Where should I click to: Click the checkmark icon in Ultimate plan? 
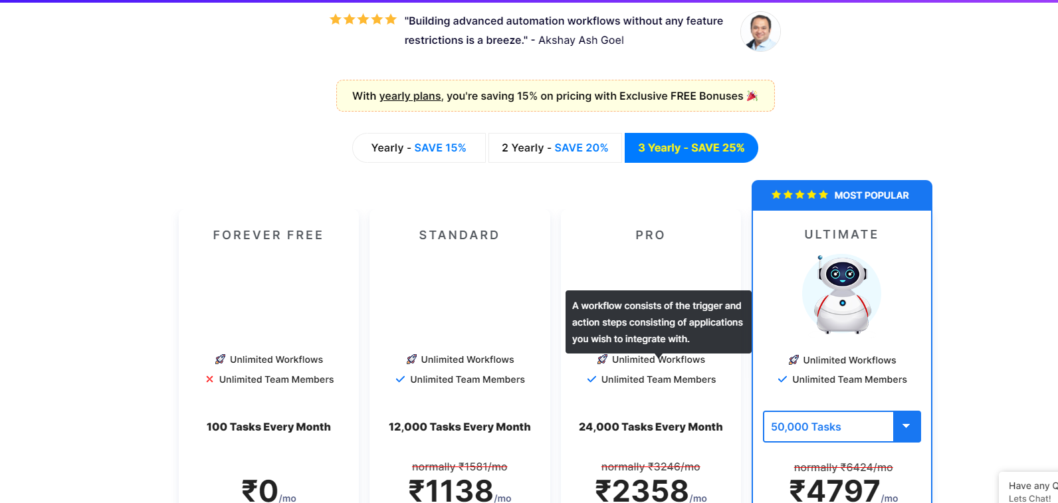(x=782, y=379)
